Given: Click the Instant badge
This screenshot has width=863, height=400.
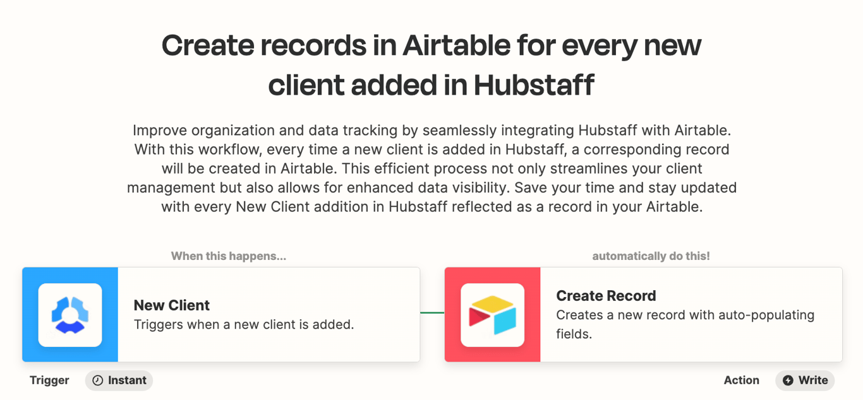Looking at the screenshot, I should coord(119,380).
